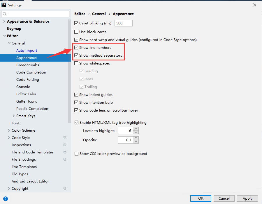262x204 pixels.
Task: Expand Color Scheme node
Action: point(9,130)
